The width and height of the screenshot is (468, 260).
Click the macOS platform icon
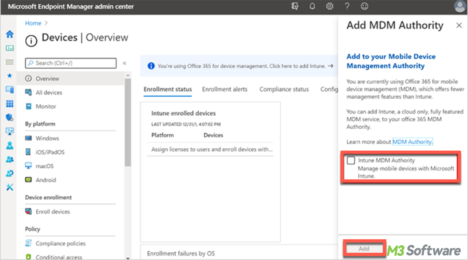[28, 166]
